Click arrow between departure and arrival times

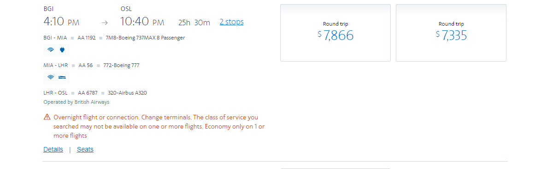[x=105, y=23]
